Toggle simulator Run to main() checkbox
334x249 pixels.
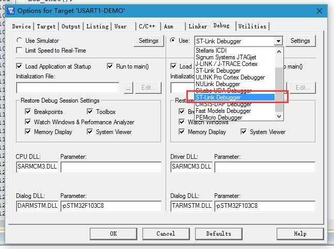pyautogui.click(x=110, y=66)
